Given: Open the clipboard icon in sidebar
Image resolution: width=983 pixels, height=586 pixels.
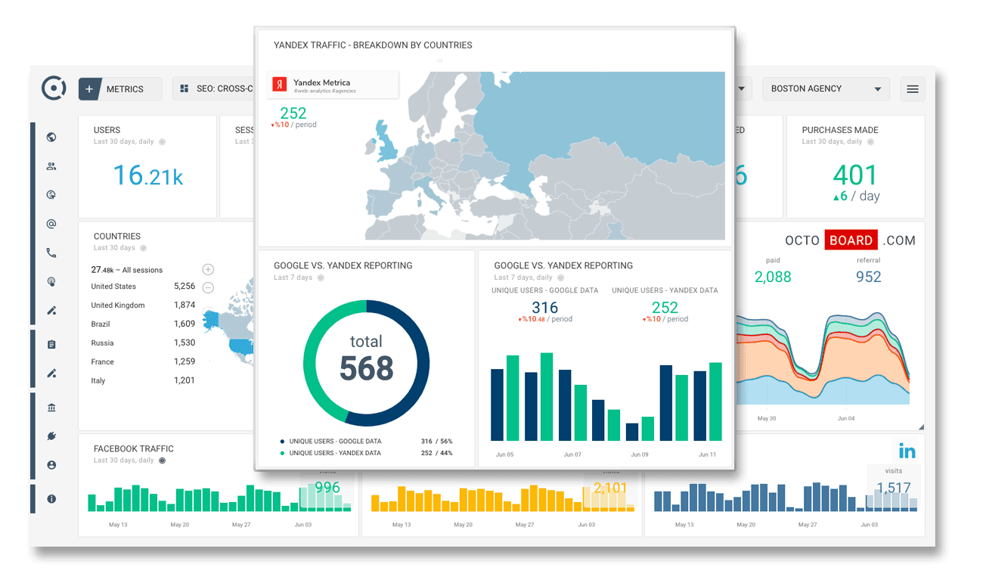Looking at the screenshot, I should pos(51,344).
